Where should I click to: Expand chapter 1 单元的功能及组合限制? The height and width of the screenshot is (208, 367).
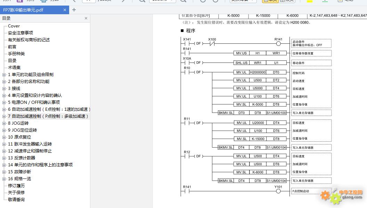coord(4,75)
